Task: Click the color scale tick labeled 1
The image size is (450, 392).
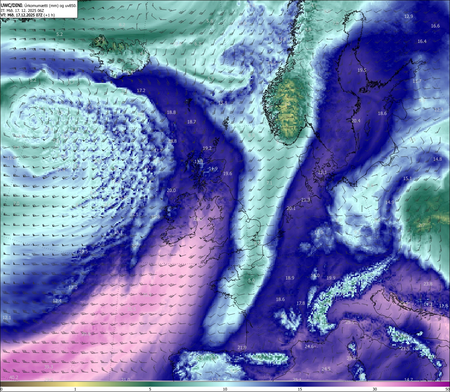Action: tap(75, 389)
